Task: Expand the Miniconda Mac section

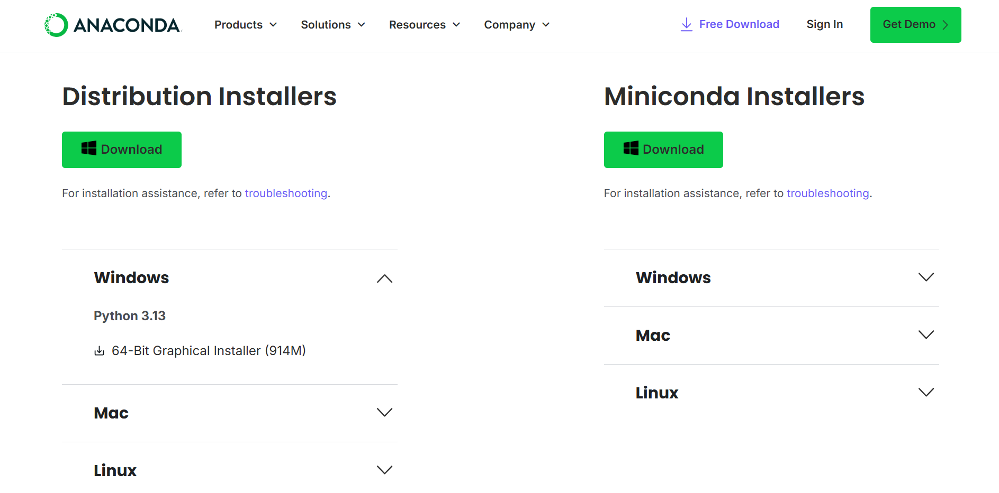Action: 771,336
